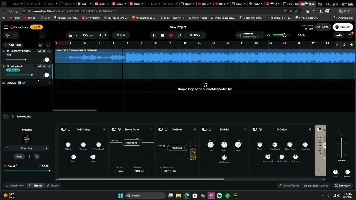Screen dimensions: 356x200
Task: Open the virtual piano keyboard icon
Action: 42,35
